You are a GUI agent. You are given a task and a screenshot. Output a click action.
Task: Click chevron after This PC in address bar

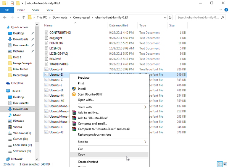pos(50,18)
